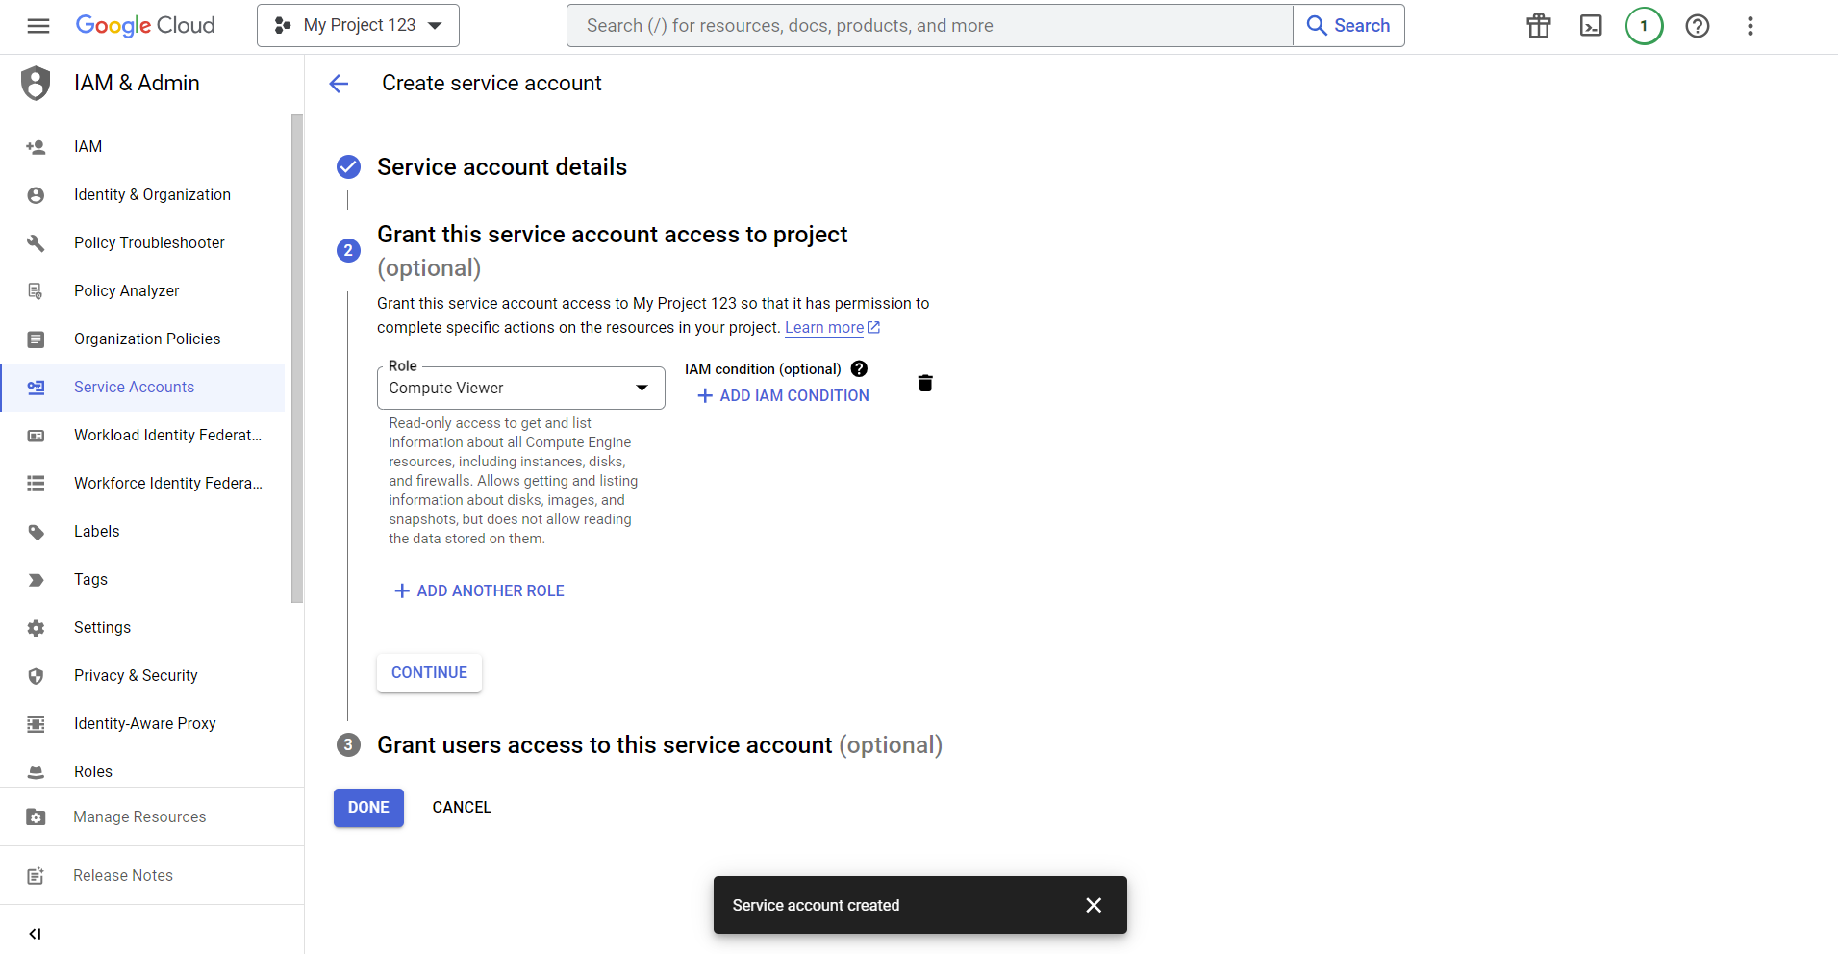The image size is (1838, 954).
Task: Click the Labels tag icon
Action: [36, 532]
